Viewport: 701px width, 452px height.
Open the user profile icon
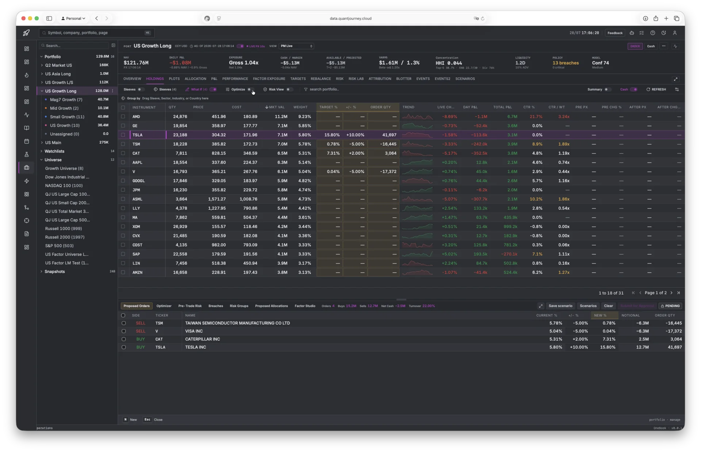(675, 33)
